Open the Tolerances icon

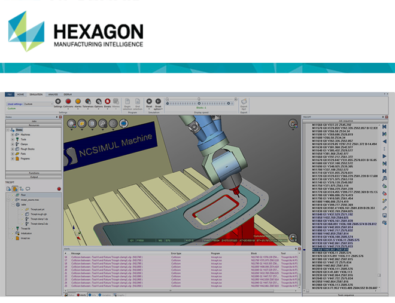click(88, 102)
